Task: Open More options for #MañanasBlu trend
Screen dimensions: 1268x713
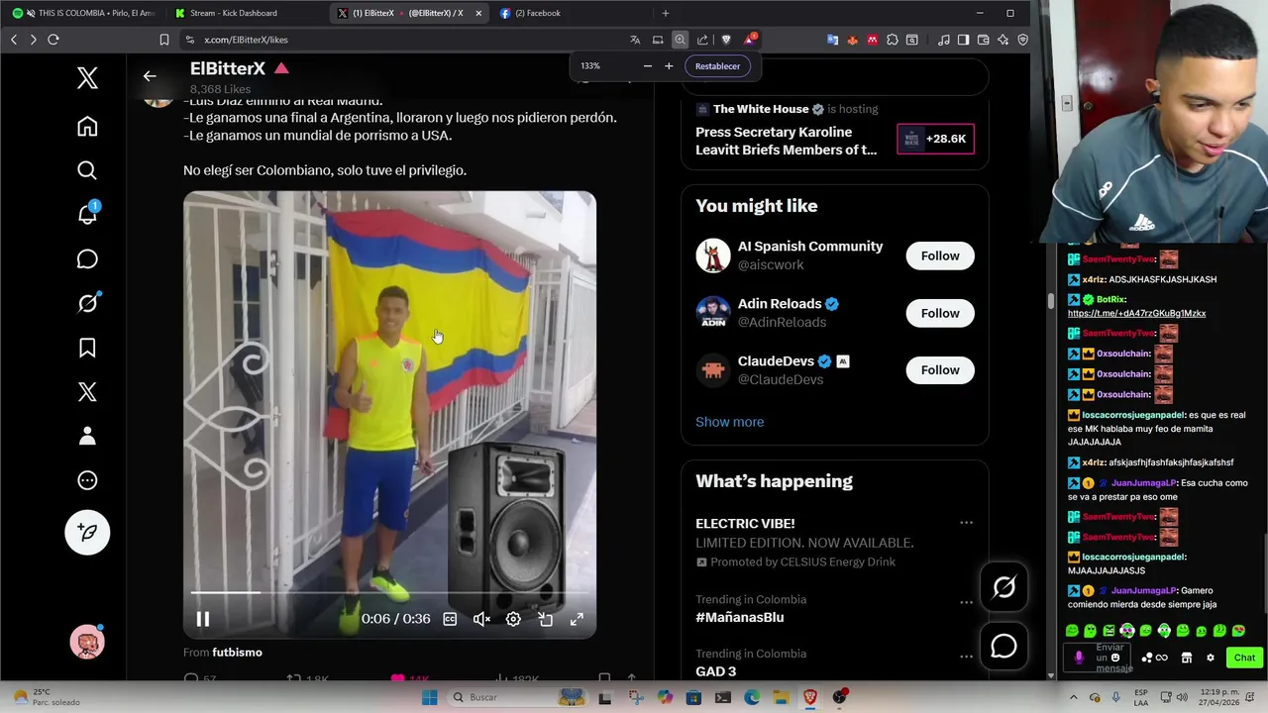Action: pyautogui.click(x=966, y=602)
